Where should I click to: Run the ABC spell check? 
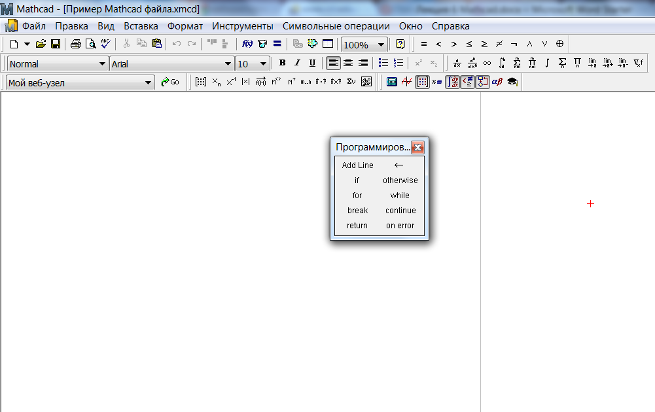[x=106, y=44]
